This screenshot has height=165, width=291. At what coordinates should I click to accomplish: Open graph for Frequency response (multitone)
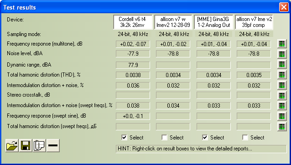[282, 44]
